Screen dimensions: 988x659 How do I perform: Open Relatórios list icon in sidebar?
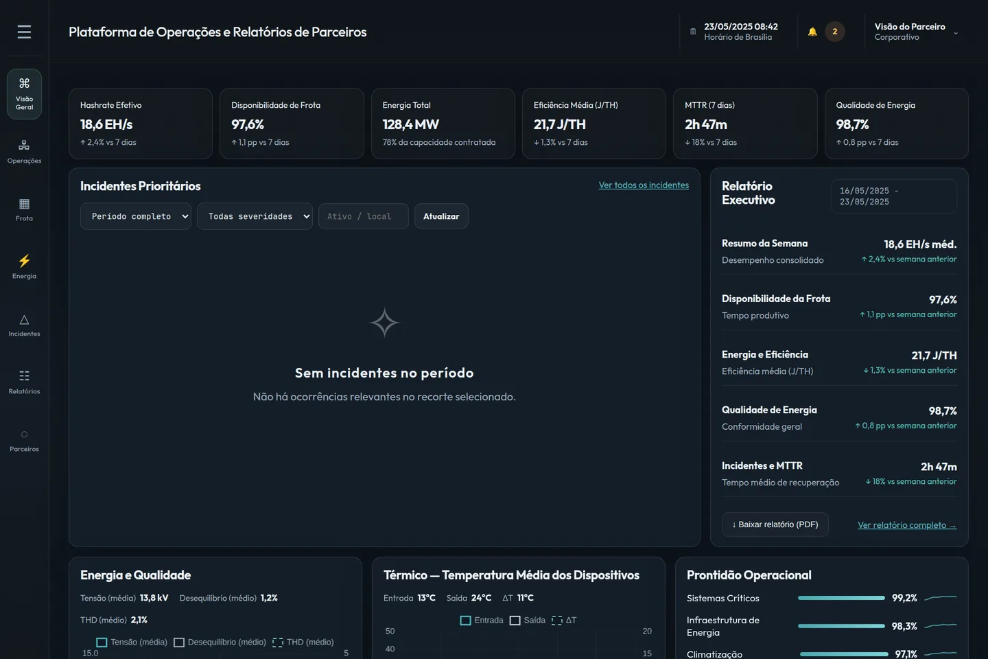click(24, 376)
